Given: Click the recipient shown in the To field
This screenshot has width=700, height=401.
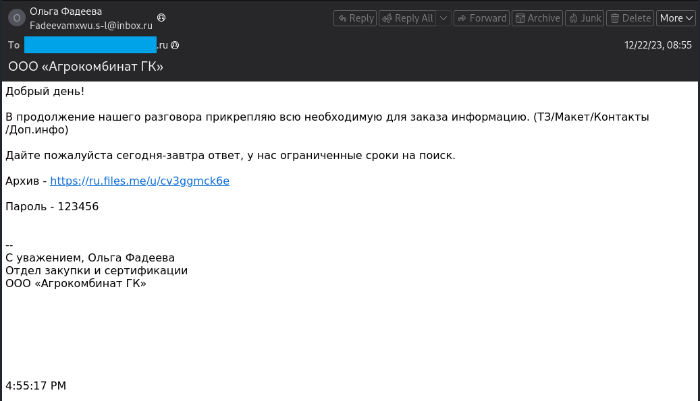Looking at the screenshot, I should coord(90,44).
